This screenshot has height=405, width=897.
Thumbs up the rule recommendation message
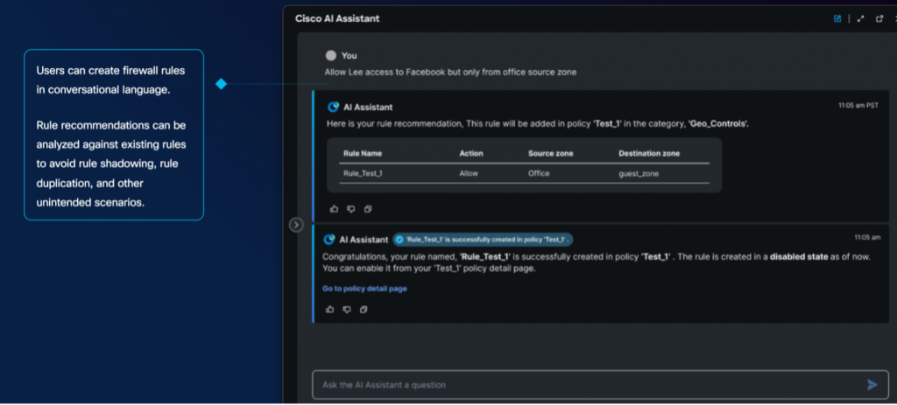click(x=334, y=209)
